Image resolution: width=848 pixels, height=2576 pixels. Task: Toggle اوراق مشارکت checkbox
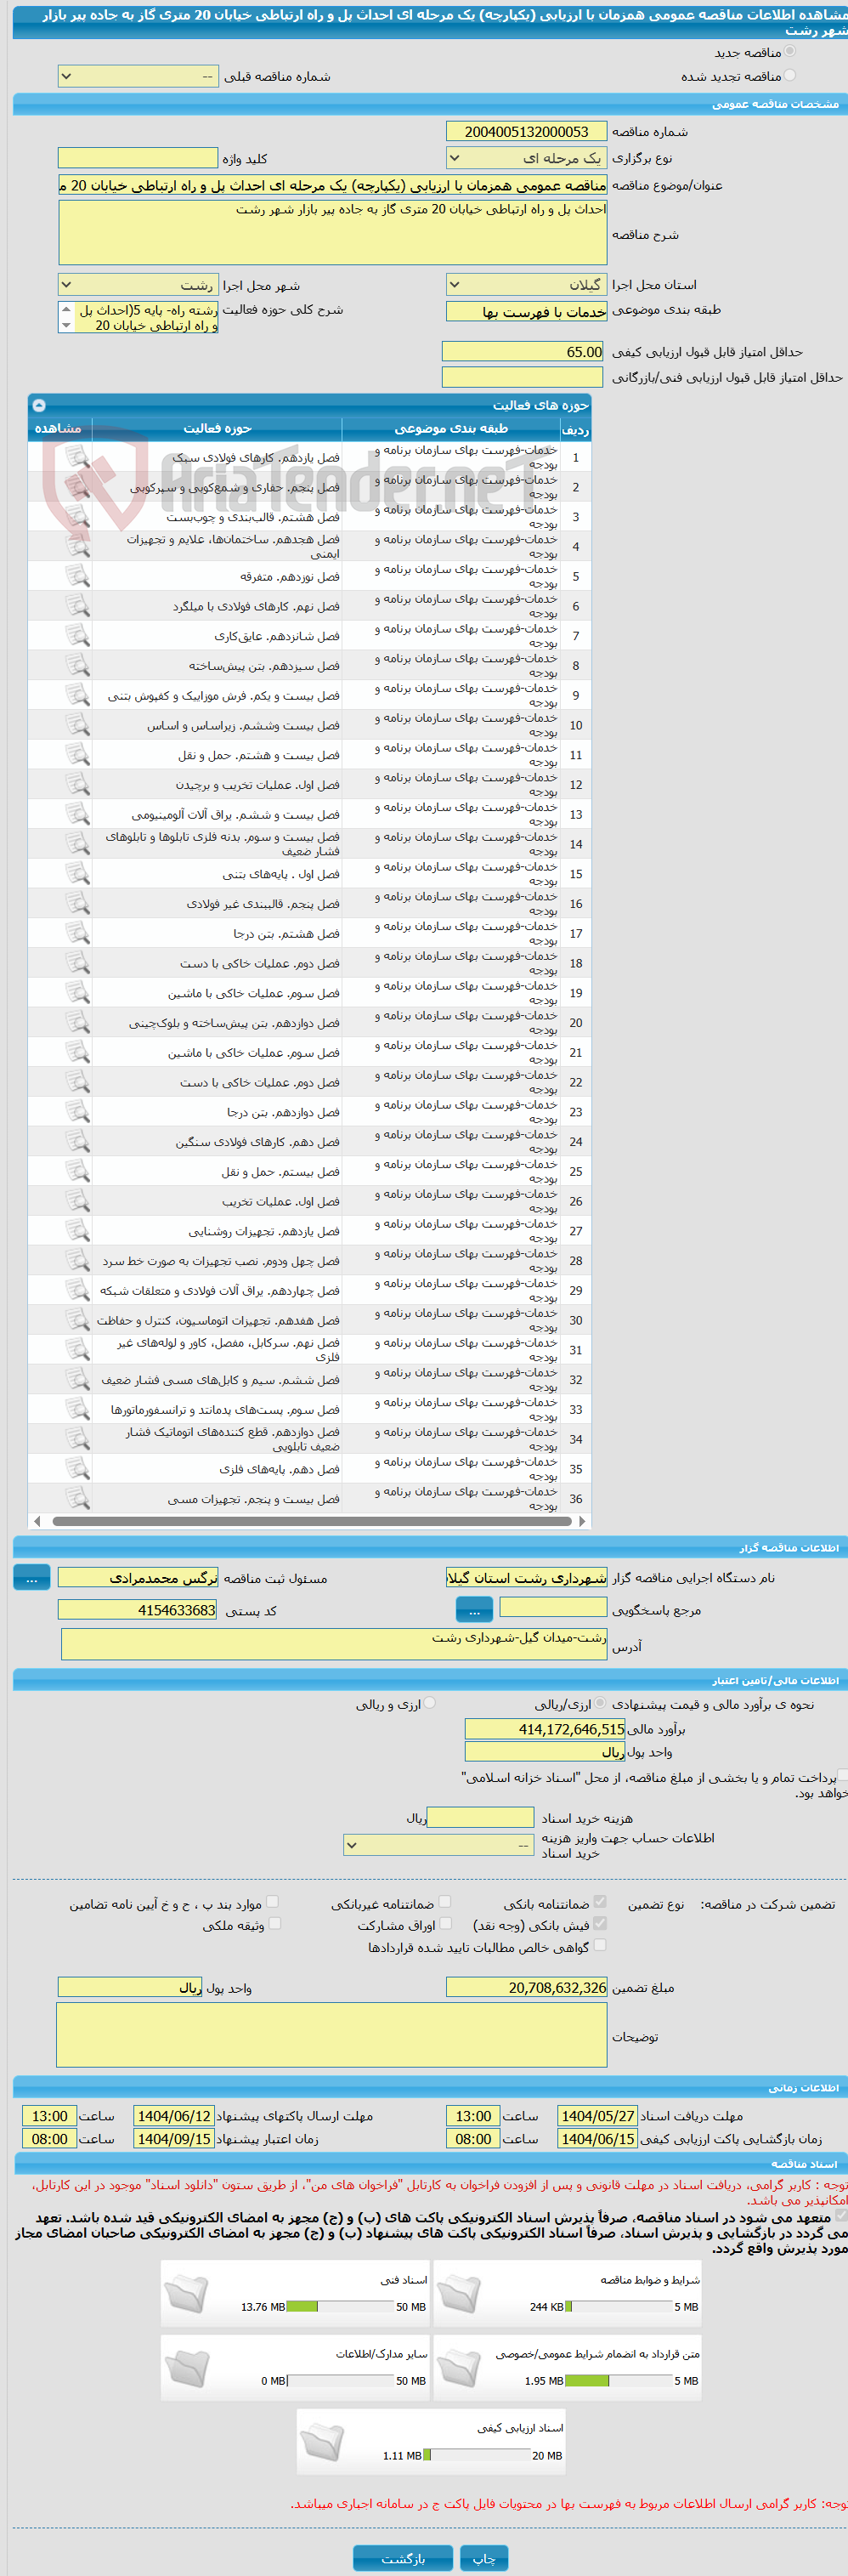(x=445, y=1923)
